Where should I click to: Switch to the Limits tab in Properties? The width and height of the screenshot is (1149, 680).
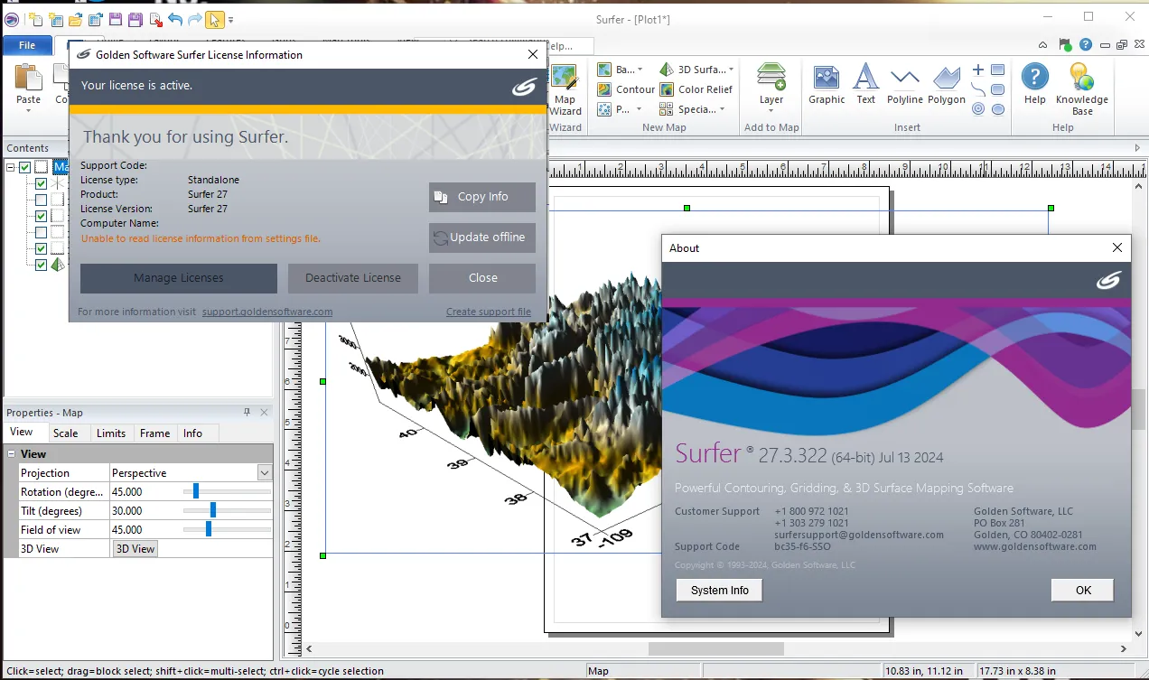[x=111, y=433]
